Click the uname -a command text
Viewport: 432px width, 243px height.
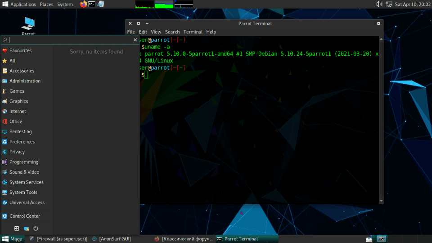(157, 47)
